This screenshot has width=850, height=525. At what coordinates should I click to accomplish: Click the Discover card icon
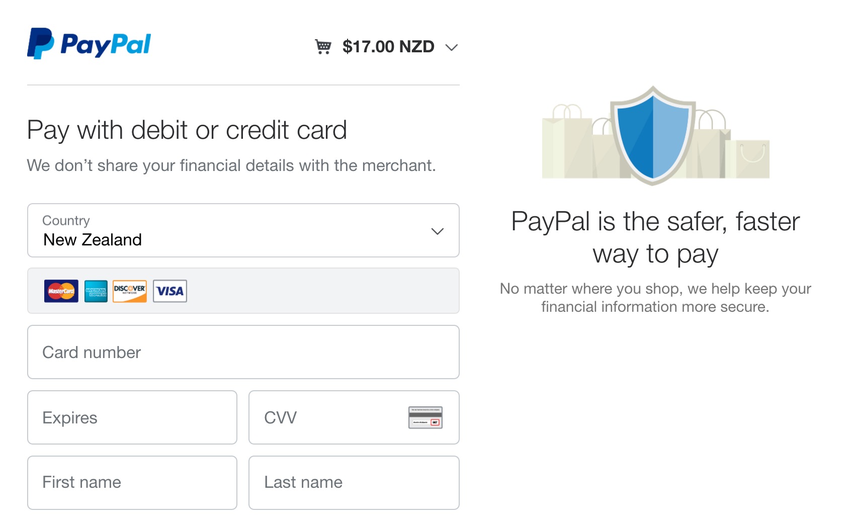tap(130, 291)
